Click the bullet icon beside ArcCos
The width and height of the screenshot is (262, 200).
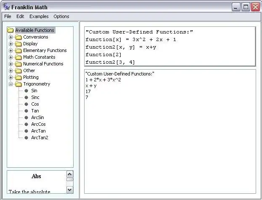click(x=26, y=124)
